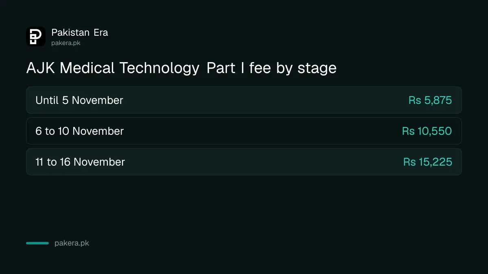488x274 pixels.
Task: Click the teal accent bar in footer
Action: pos(37,243)
